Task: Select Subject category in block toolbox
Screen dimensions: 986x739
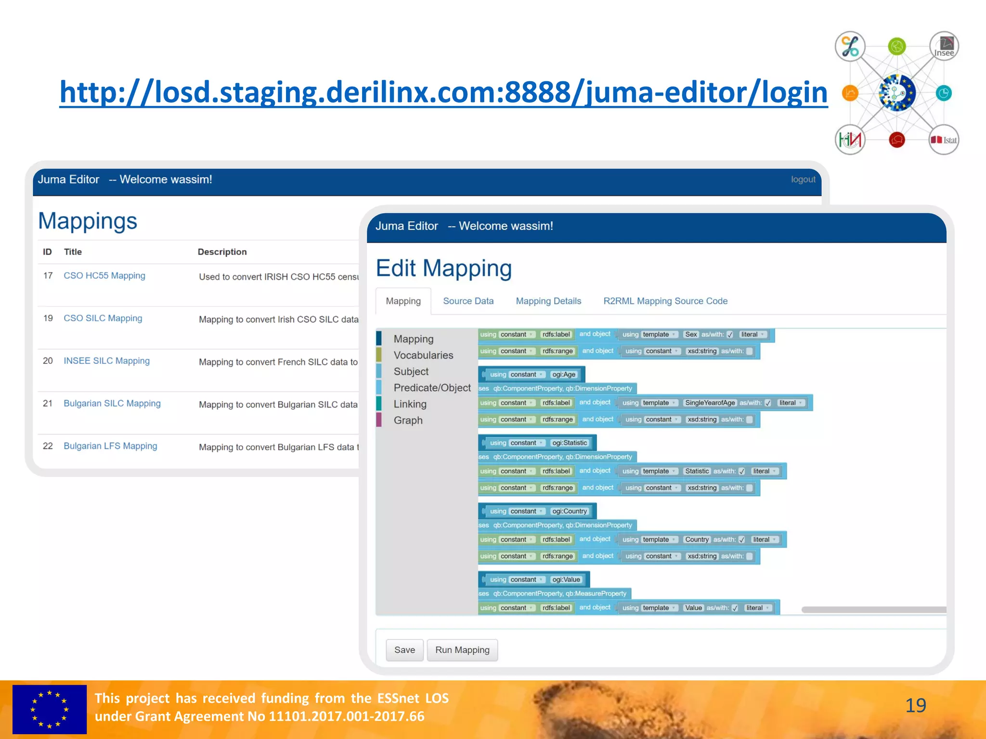Action: click(411, 372)
